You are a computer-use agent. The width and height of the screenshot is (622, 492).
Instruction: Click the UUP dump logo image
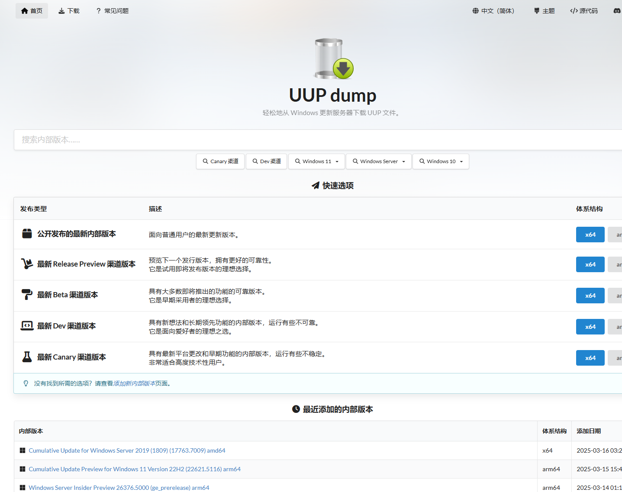(334, 59)
